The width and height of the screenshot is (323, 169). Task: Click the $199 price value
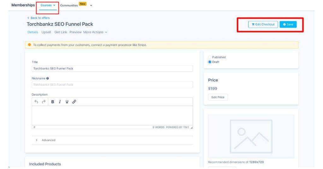pos(212,89)
